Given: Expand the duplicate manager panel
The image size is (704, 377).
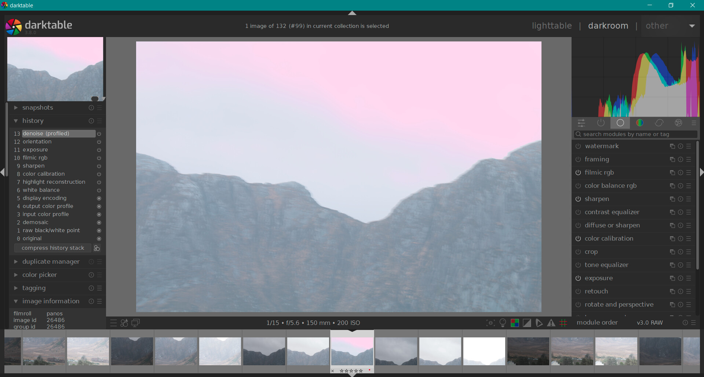Looking at the screenshot, I should (x=16, y=261).
